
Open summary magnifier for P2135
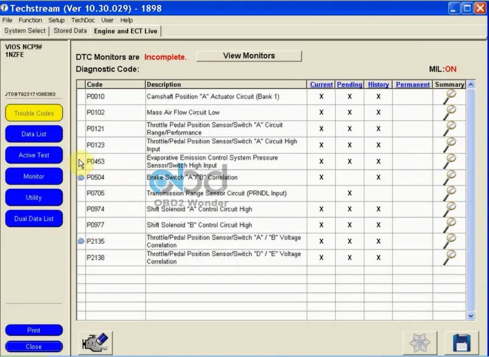(x=449, y=241)
